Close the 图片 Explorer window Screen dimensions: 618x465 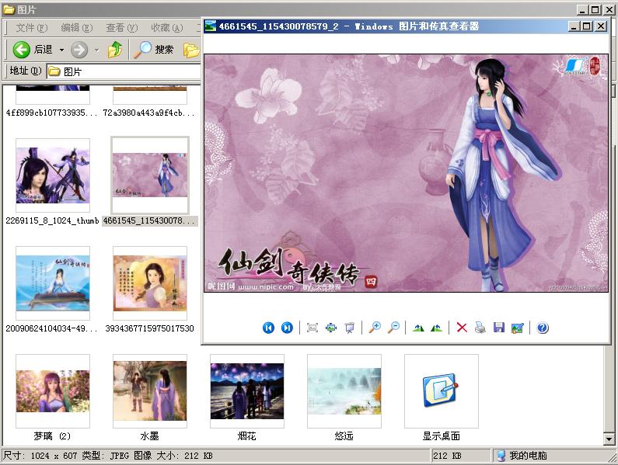(x=609, y=9)
